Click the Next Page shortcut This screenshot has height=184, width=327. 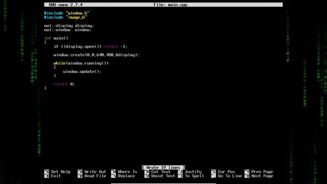259,176
